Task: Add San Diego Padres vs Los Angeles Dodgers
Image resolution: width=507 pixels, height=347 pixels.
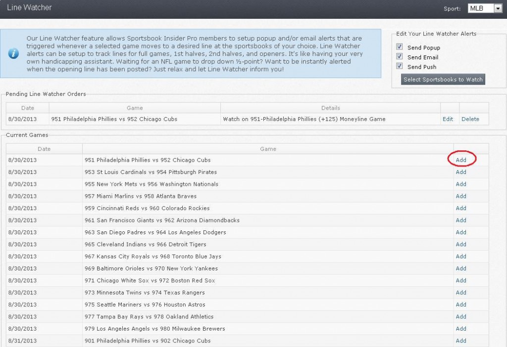Action: pos(461,232)
